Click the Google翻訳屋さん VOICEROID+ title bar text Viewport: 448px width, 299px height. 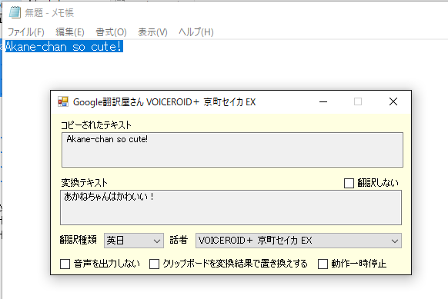click(164, 102)
